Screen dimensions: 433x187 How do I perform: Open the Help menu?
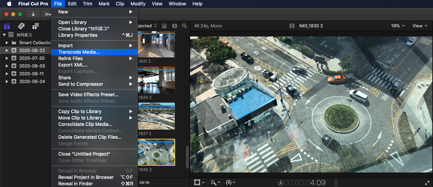197,4
